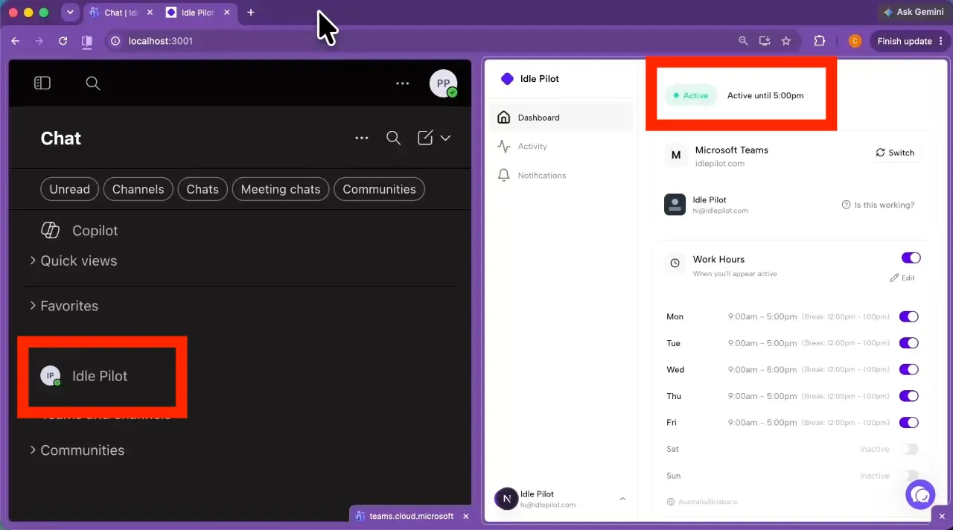Toggle the Thu work hours switch
The image size is (953, 530).
[x=909, y=396]
